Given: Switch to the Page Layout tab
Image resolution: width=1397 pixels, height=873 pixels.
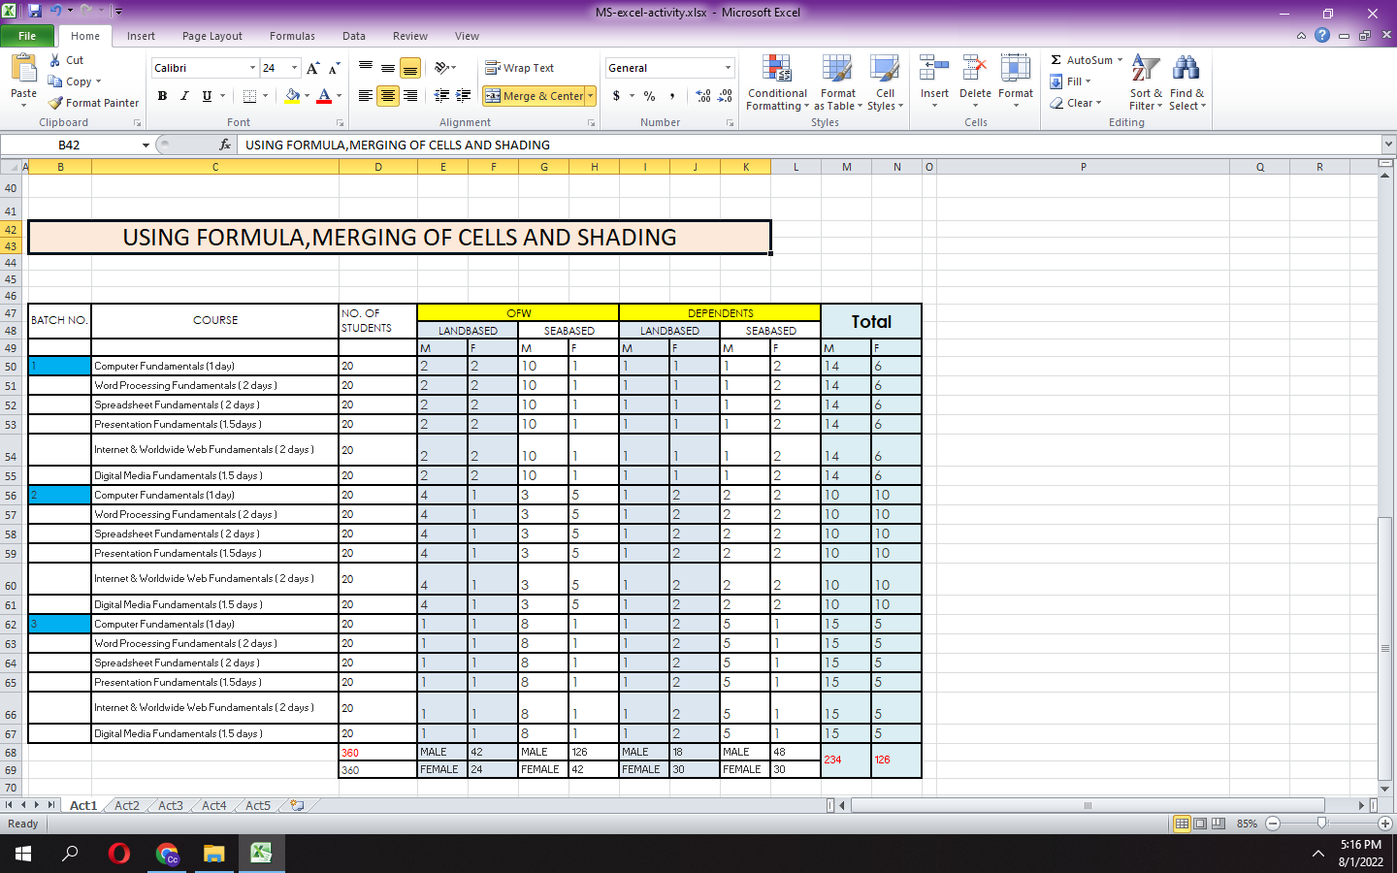Looking at the screenshot, I should pyautogui.click(x=212, y=36).
